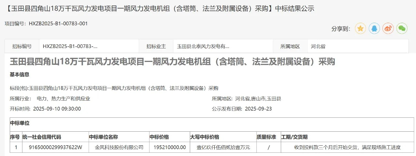Click the 基本信息 section heading

(x=19, y=75)
